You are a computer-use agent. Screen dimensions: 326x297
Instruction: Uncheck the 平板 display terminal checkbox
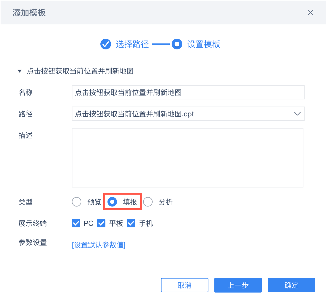102,223
